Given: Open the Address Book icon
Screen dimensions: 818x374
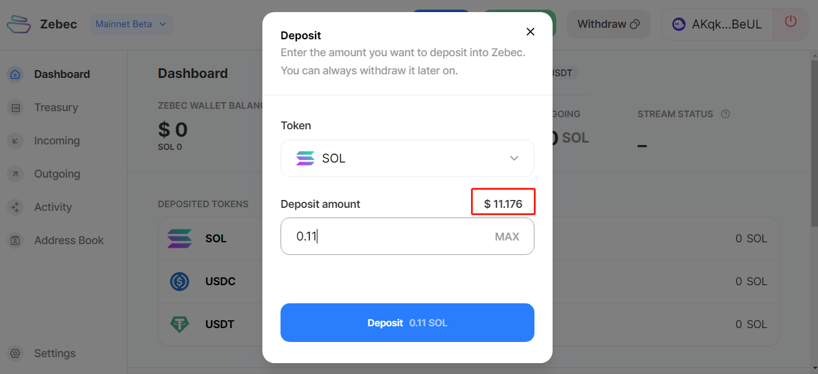Looking at the screenshot, I should pos(16,240).
